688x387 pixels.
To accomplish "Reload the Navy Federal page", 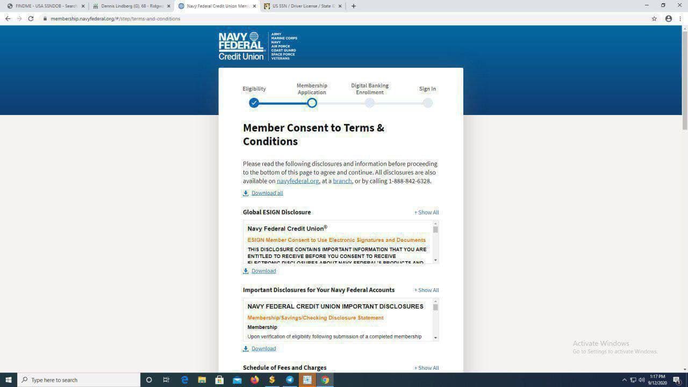I will click(x=31, y=18).
